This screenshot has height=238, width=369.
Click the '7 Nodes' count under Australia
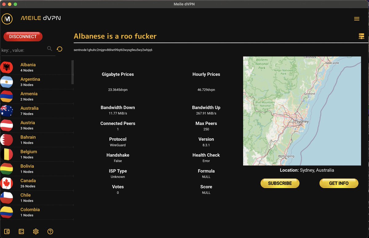[27, 114]
